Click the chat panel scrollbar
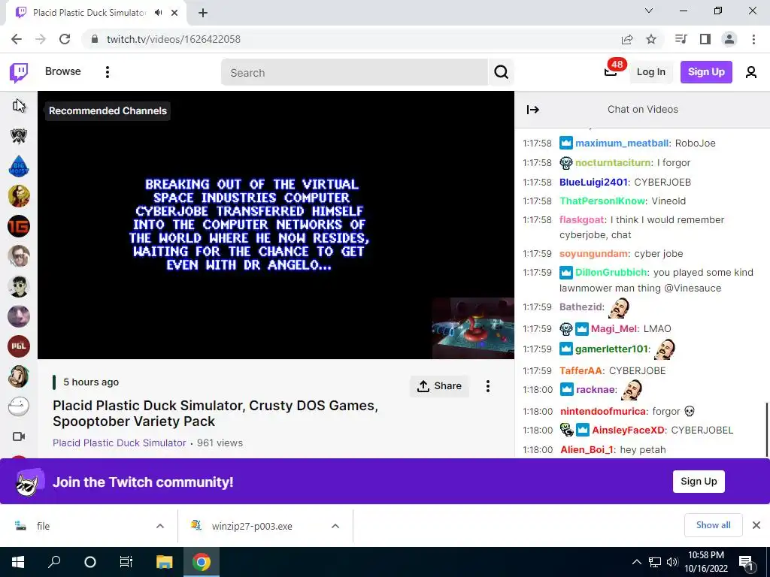770x577 pixels. point(767,429)
